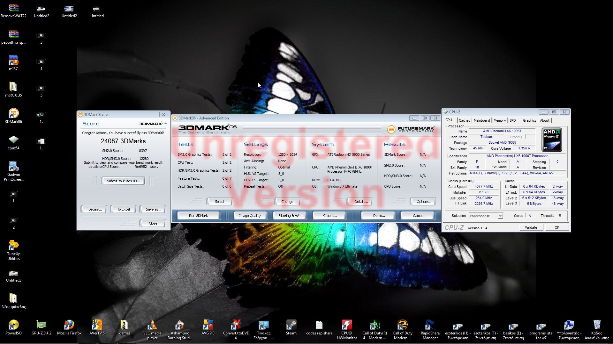The width and height of the screenshot is (613, 344).
Task: Switch to the Mainboard tab in CPU-Z
Action: tap(481, 120)
